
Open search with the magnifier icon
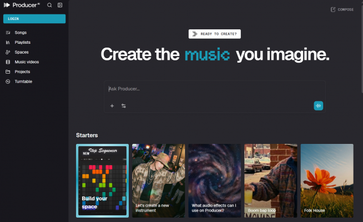point(49,5)
